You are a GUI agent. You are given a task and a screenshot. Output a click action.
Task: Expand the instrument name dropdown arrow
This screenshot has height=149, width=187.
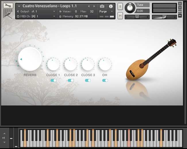[x=19, y=6]
